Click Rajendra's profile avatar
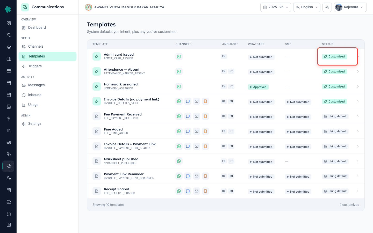 click(x=339, y=7)
